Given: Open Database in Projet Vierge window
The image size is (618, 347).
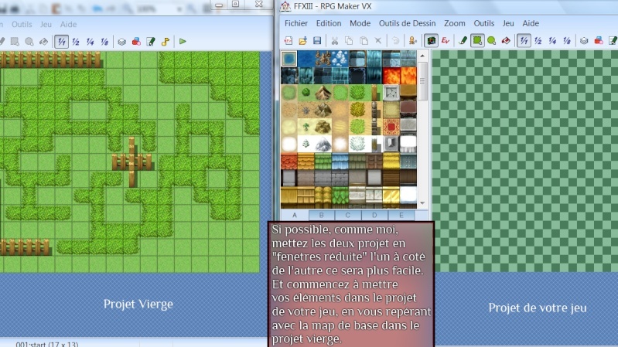Looking at the screenshot, I should (121, 42).
